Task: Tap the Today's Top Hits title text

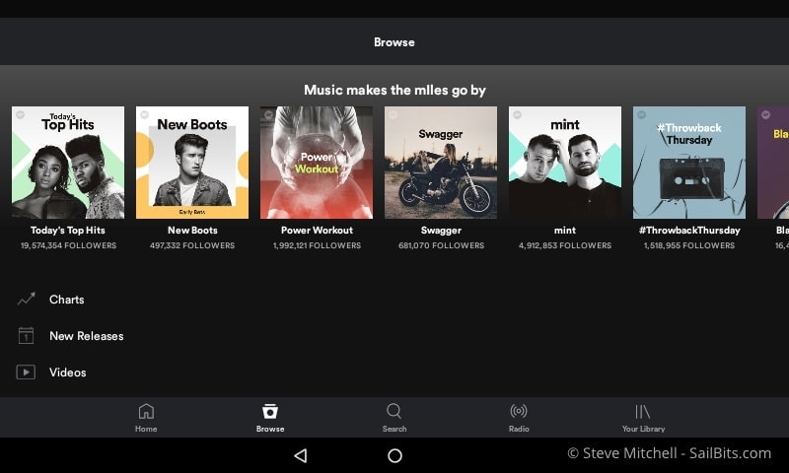Action: [68, 231]
